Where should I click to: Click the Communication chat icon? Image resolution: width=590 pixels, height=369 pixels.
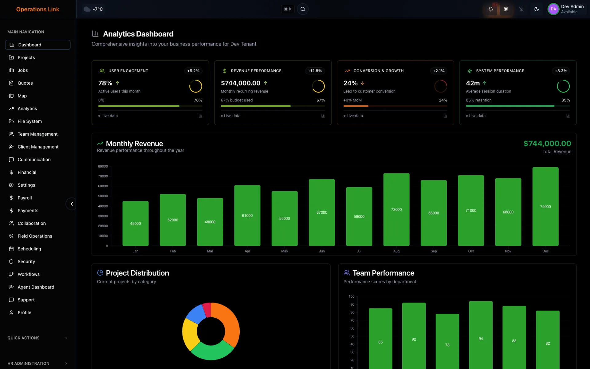(11, 160)
